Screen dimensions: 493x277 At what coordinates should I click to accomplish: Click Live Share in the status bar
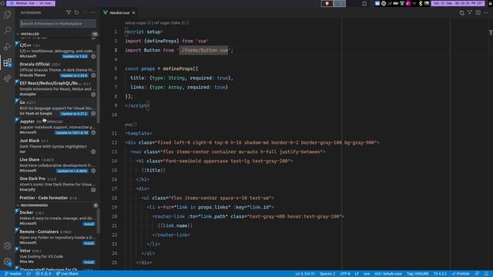(67, 274)
